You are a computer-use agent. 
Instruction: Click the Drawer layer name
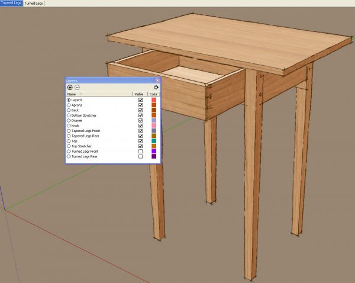click(77, 121)
